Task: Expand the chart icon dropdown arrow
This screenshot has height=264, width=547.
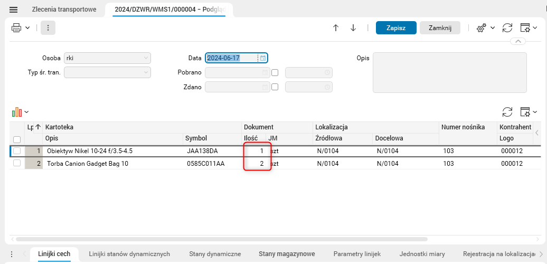Action: [x=26, y=112]
